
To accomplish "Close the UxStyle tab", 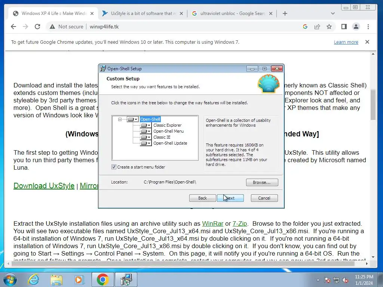I will [x=181, y=13].
